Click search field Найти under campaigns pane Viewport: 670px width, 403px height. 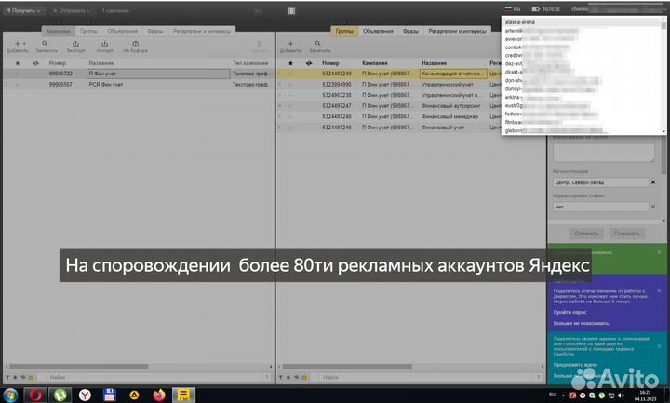click(154, 377)
